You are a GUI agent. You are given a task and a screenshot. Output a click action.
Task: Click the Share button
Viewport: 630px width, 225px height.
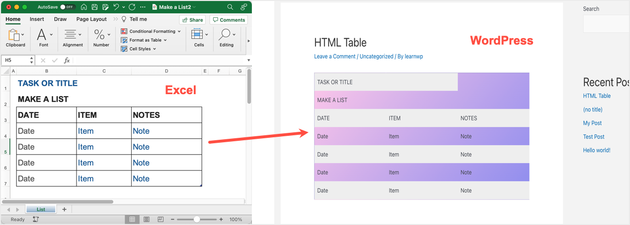(x=192, y=20)
